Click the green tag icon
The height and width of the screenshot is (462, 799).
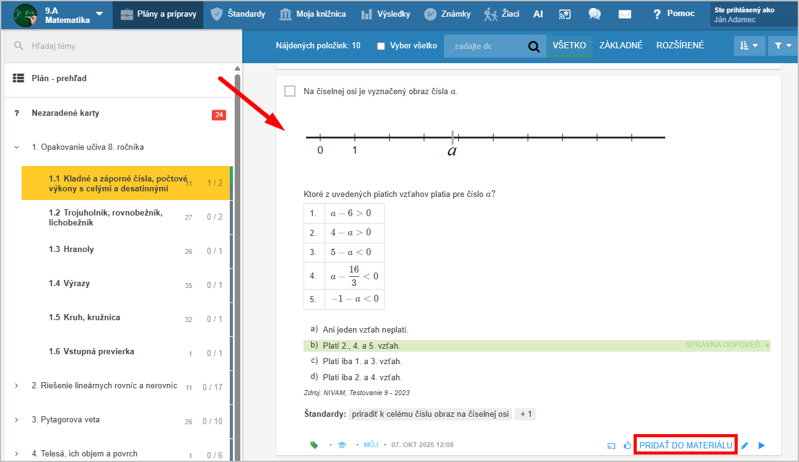click(314, 445)
